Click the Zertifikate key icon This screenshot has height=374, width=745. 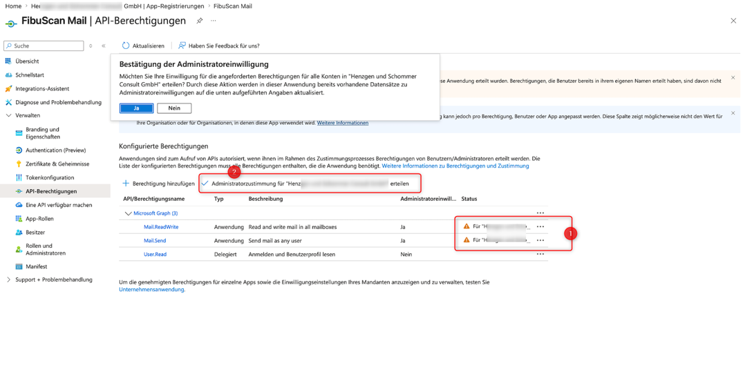click(19, 164)
